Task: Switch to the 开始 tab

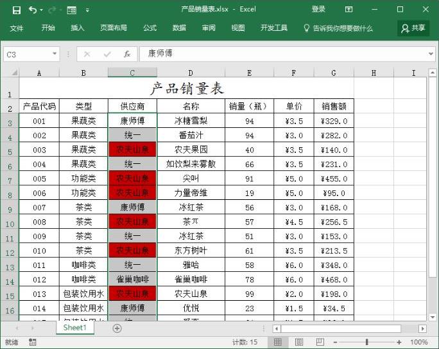Action: coord(48,28)
